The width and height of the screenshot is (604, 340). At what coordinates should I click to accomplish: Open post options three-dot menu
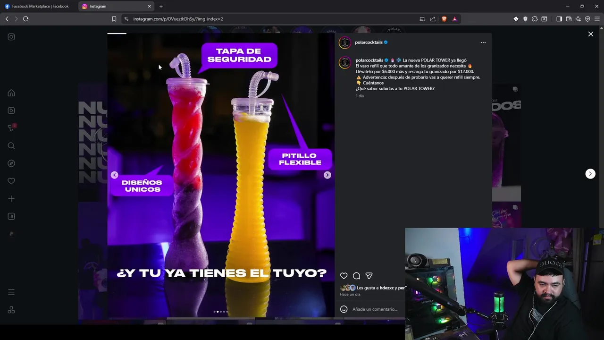483,42
